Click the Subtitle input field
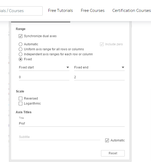 59,137
